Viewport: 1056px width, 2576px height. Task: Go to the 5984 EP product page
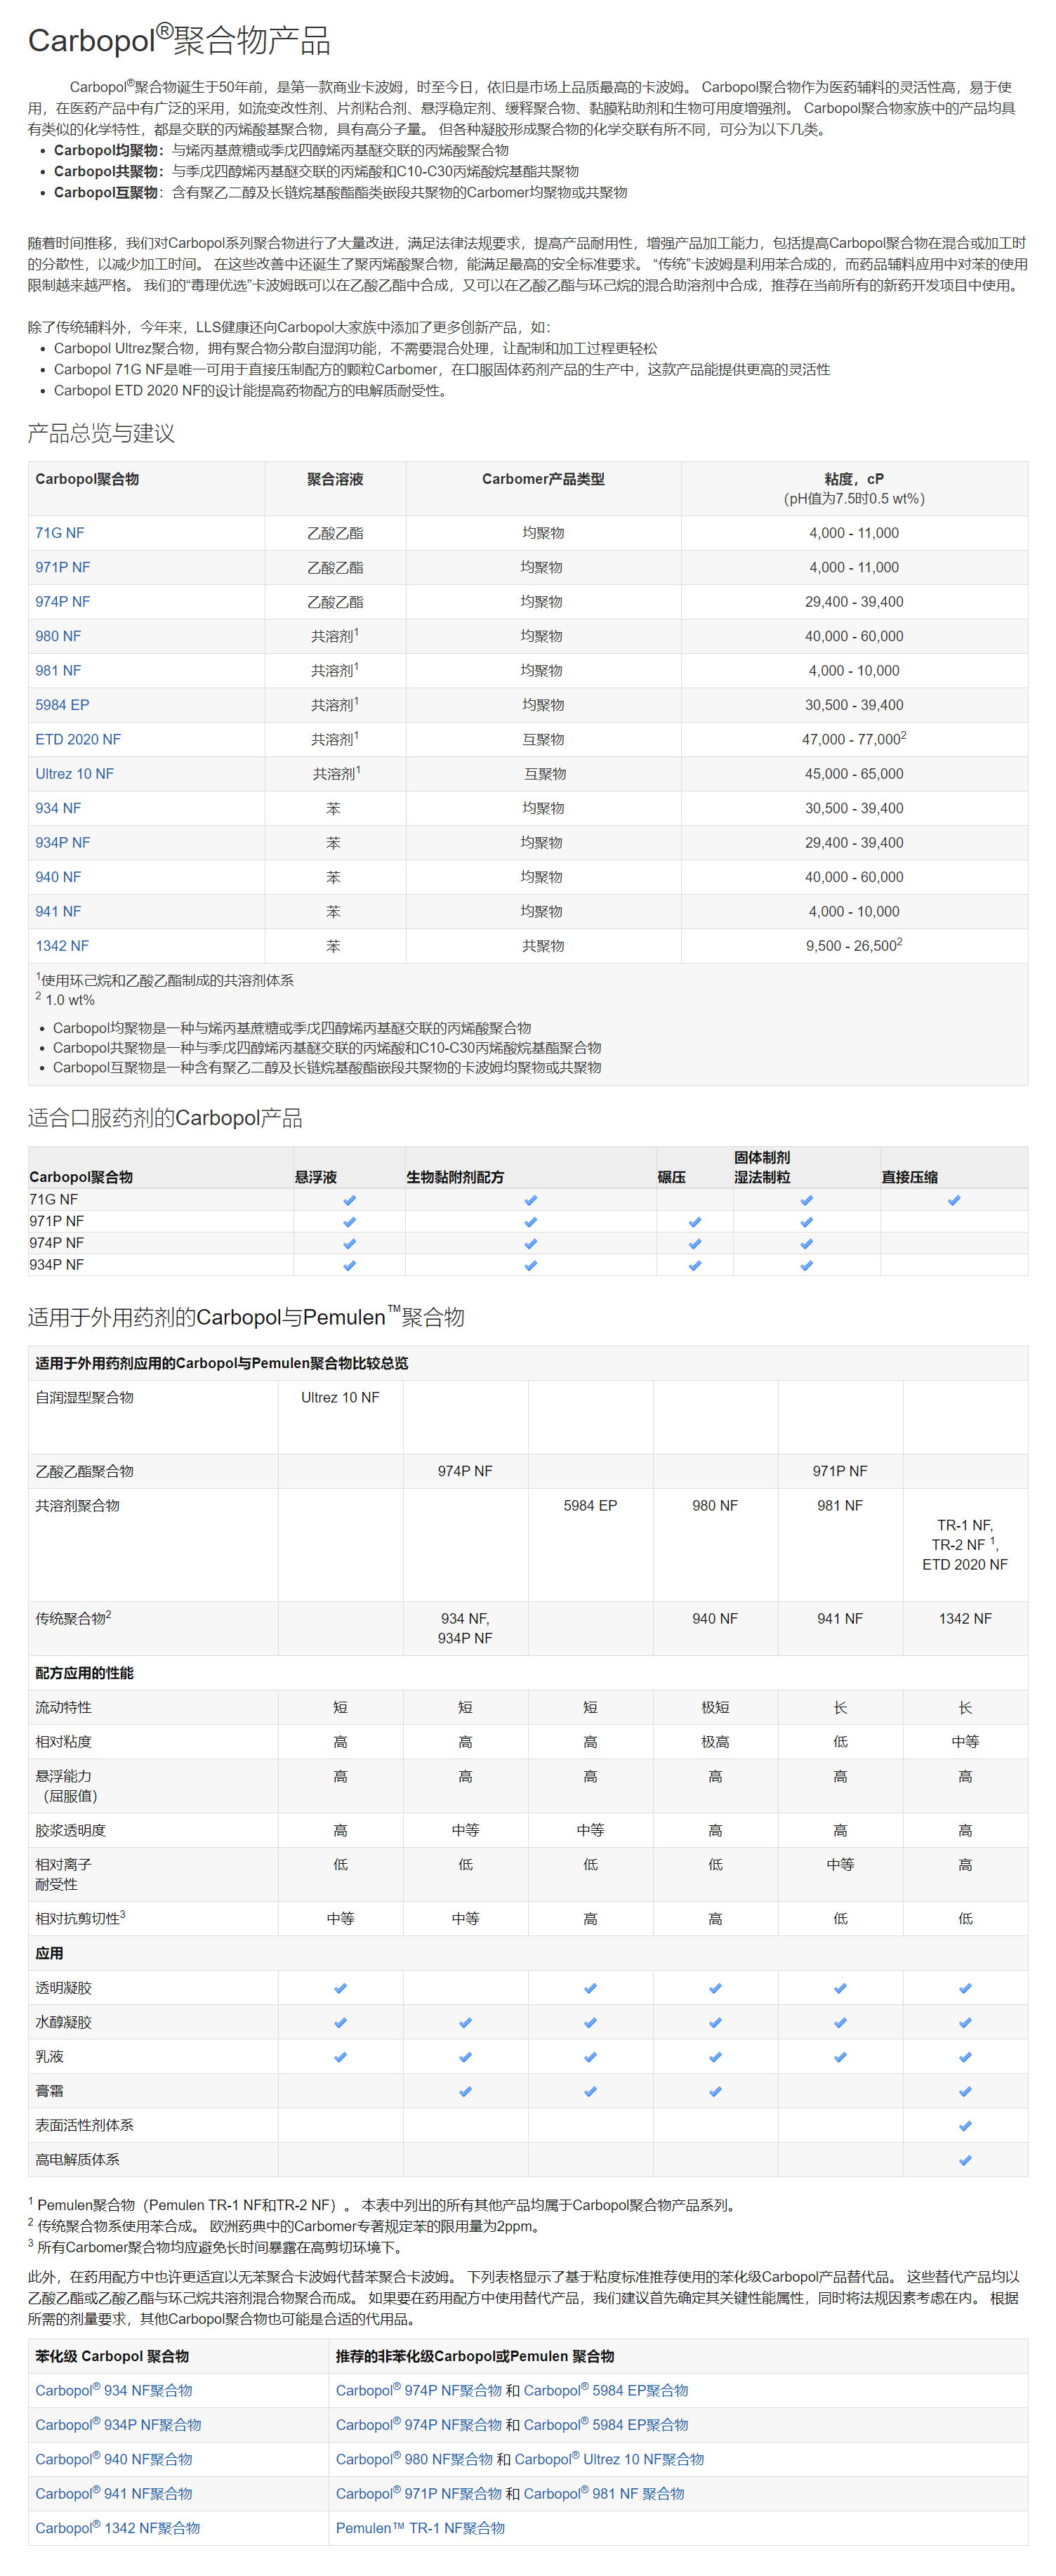click(x=62, y=705)
